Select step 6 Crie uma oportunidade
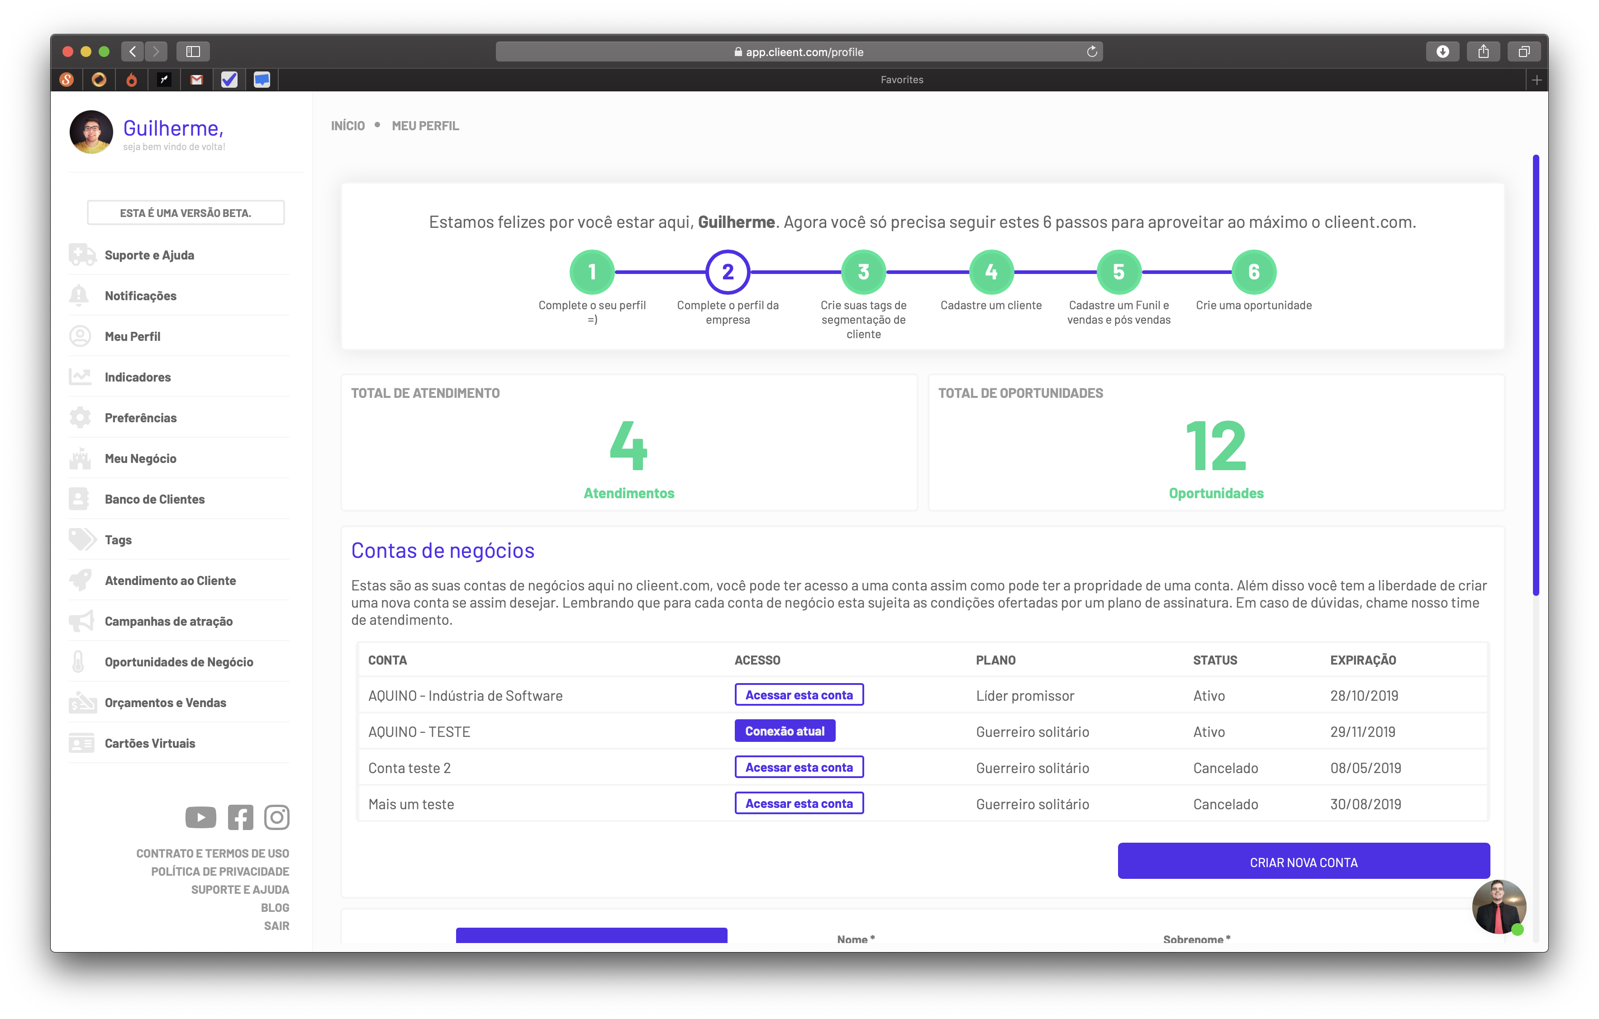 pos(1254,272)
